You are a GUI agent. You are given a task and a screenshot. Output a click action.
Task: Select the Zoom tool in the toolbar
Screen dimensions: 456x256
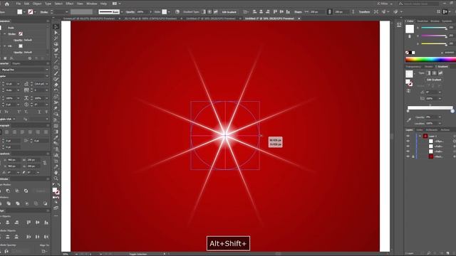coord(56,178)
